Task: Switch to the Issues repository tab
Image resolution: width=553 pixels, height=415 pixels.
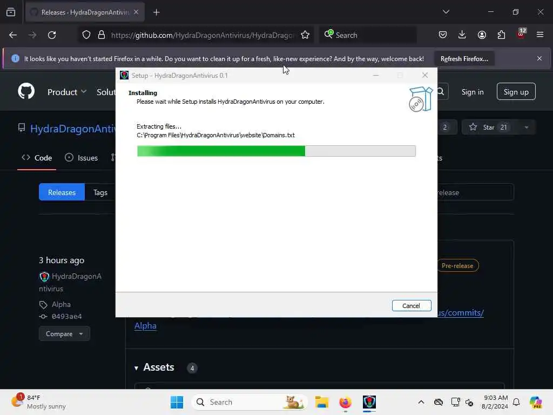Action: 82,158
